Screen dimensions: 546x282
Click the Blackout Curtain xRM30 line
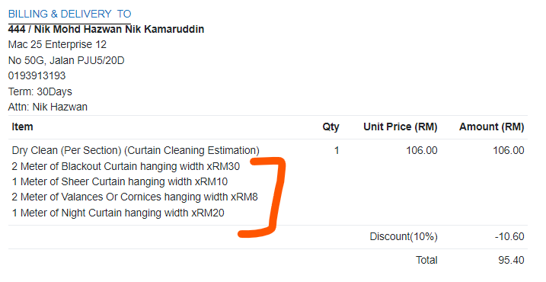click(126, 167)
